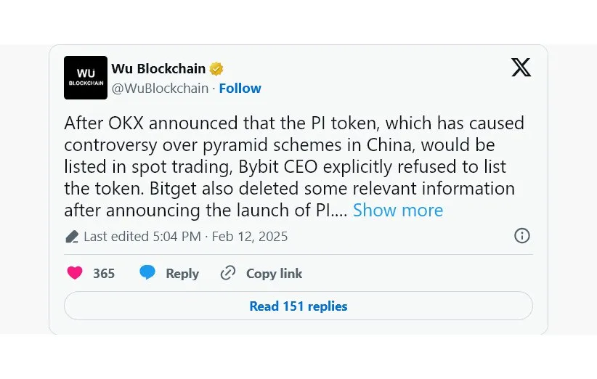Screen dimensions: 597x379
Task: Click the Bybit CEO mention in tweet
Action: pyautogui.click(x=280, y=167)
